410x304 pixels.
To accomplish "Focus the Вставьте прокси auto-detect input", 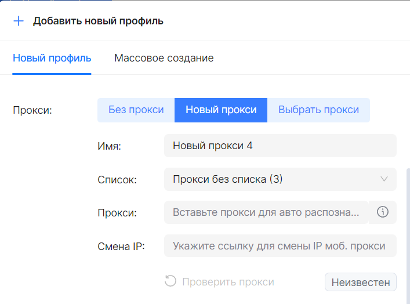I will (x=267, y=212).
